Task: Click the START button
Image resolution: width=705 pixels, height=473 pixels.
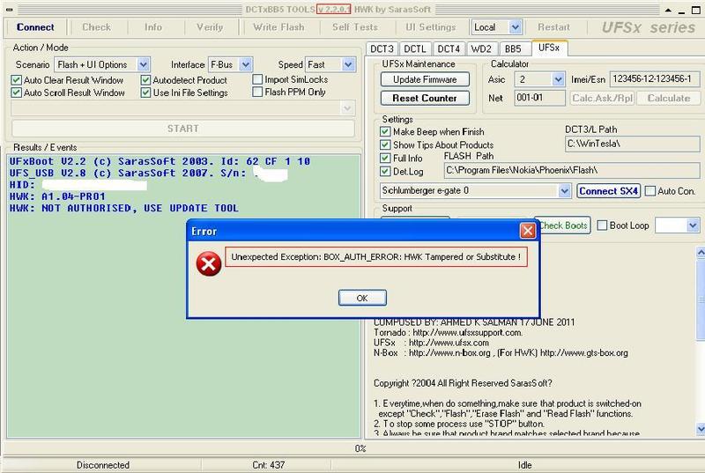Action: (x=183, y=129)
